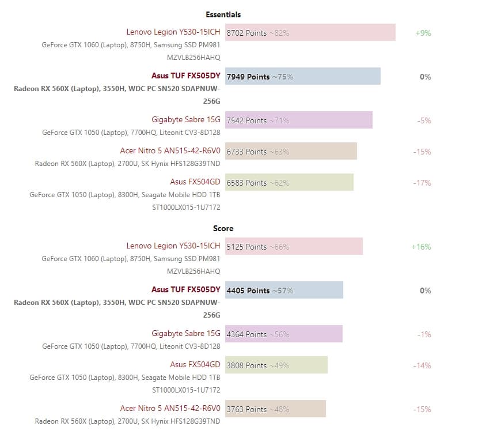
Task: Select the 5125 Points bar
Action: 294,247
